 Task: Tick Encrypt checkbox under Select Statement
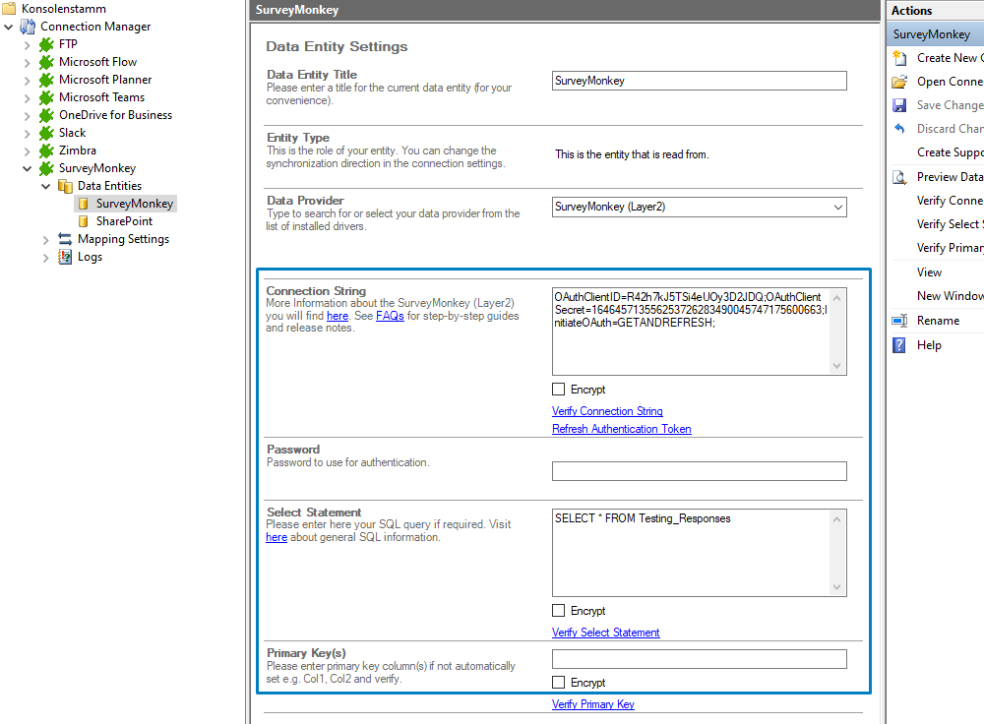[559, 611]
